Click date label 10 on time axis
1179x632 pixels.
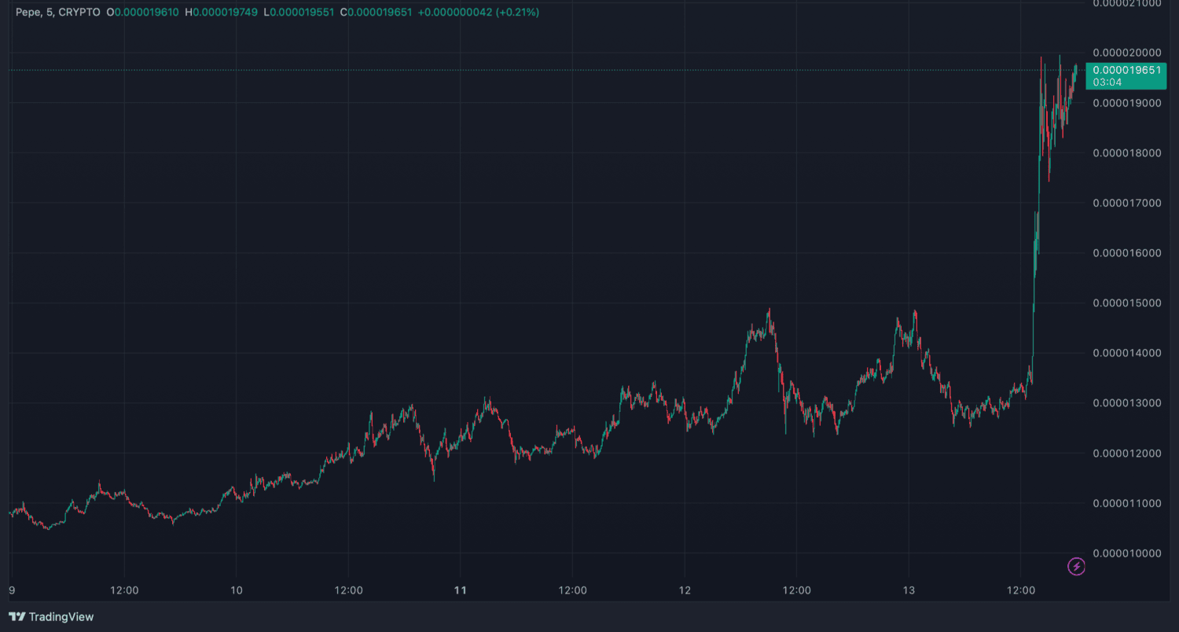237,590
